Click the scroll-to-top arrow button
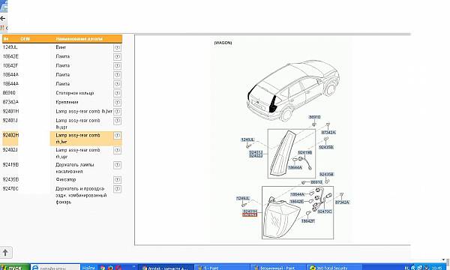 [x=6, y=253]
